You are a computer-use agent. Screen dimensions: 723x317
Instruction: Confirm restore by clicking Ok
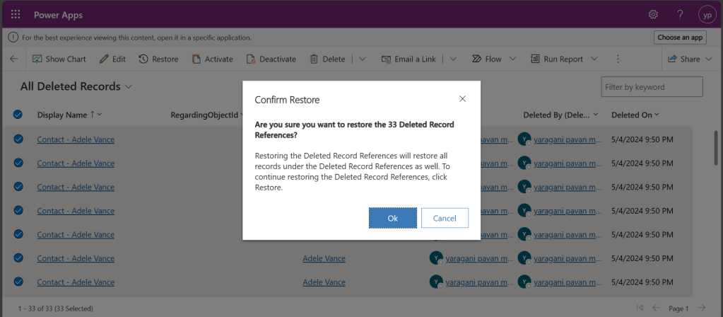click(392, 218)
